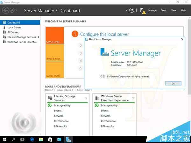Click Configure this local server link
The image size is (191, 143).
tap(104, 34)
